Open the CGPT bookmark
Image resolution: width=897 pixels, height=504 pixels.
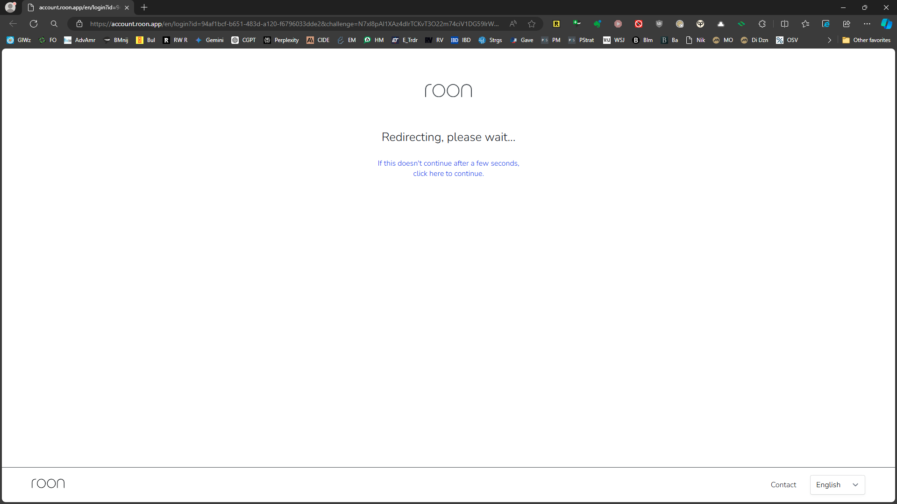pos(244,40)
